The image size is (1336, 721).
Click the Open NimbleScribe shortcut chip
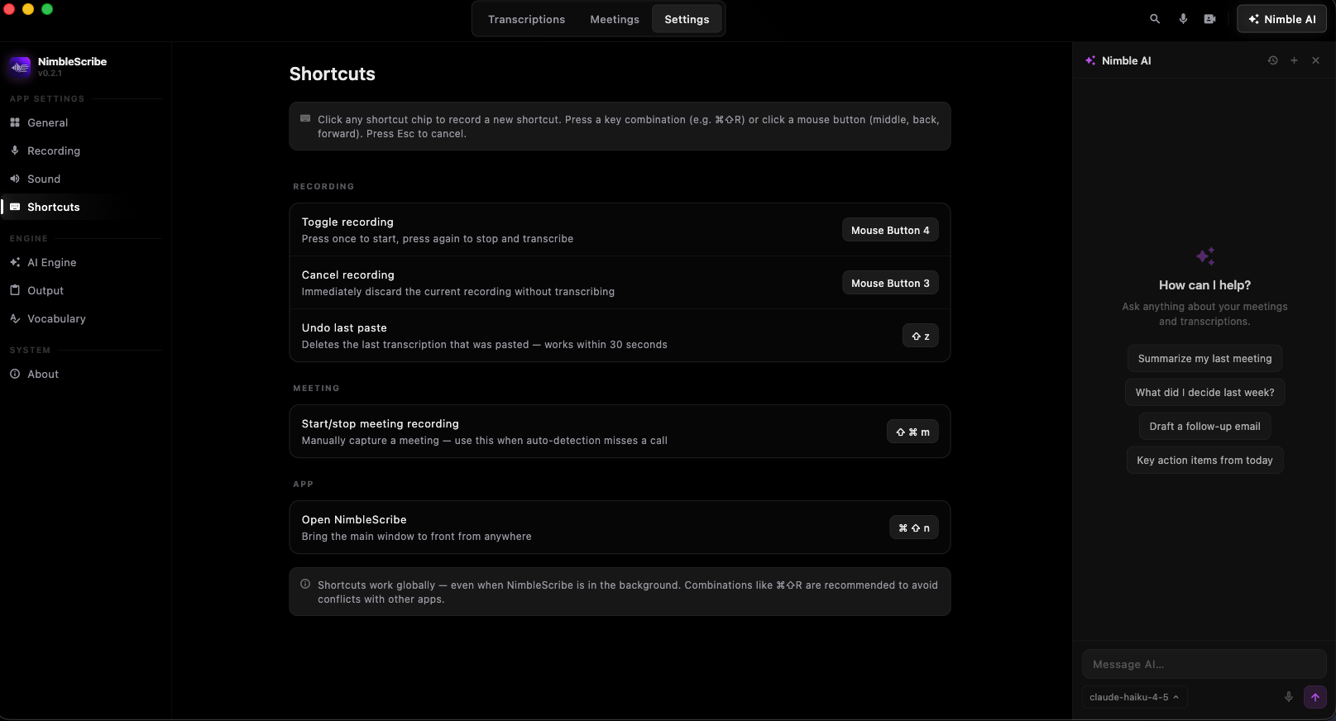coord(914,528)
